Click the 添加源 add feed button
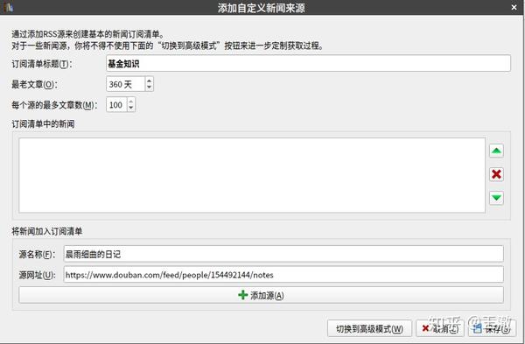Screen dimensions: 525x344 point(261,295)
